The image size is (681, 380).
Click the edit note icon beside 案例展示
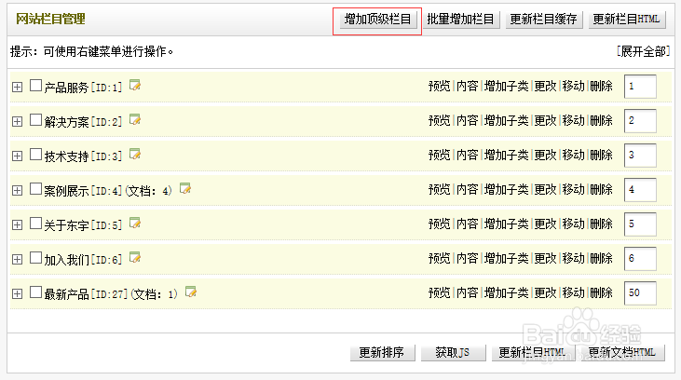click(x=184, y=189)
